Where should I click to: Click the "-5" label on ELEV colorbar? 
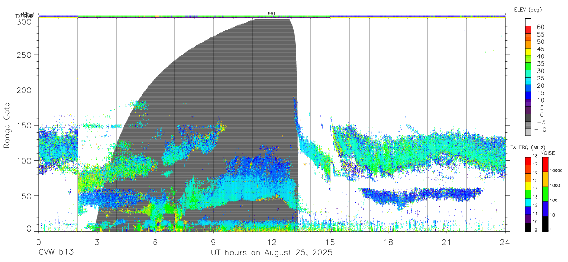[541, 122]
